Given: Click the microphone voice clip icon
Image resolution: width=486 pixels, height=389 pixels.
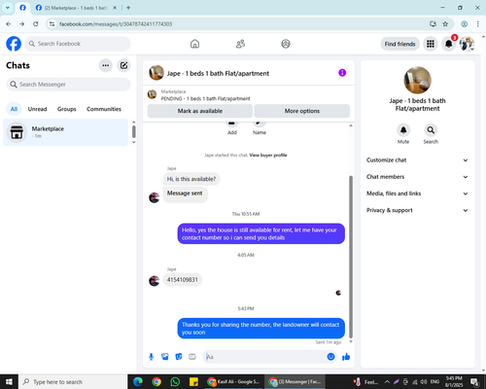Looking at the screenshot, I should (x=151, y=357).
